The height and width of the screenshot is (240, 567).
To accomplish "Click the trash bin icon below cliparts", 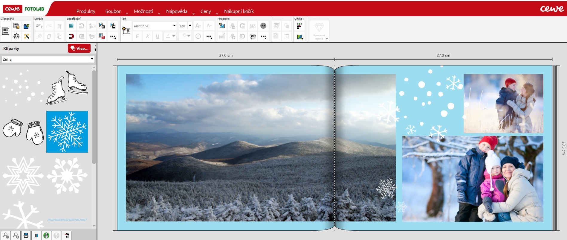I will click(67, 236).
